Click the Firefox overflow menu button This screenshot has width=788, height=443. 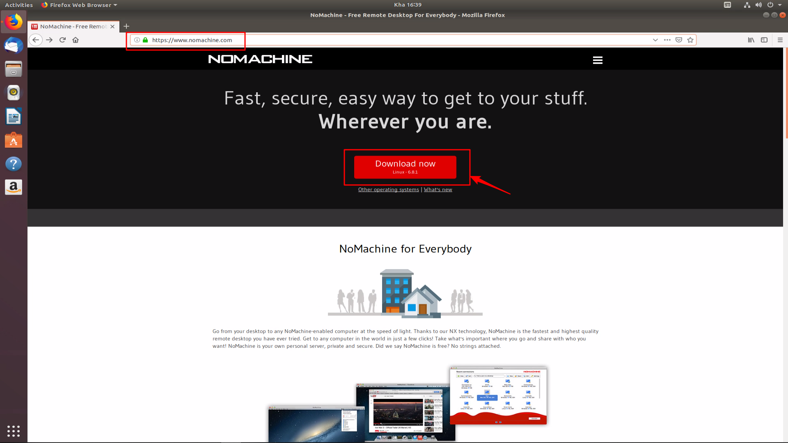pyautogui.click(x=780, y=39)
